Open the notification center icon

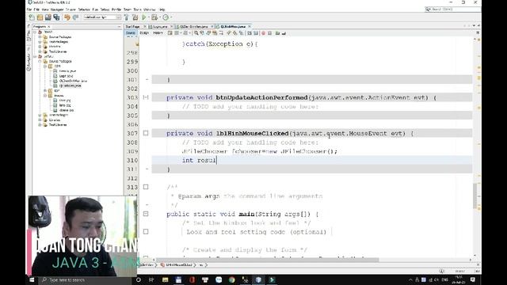(x=473, y=279)
